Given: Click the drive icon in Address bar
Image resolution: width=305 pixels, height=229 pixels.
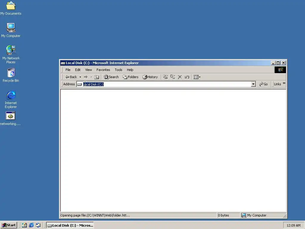Looking at the screenshot, I should [x=80, y=84].
